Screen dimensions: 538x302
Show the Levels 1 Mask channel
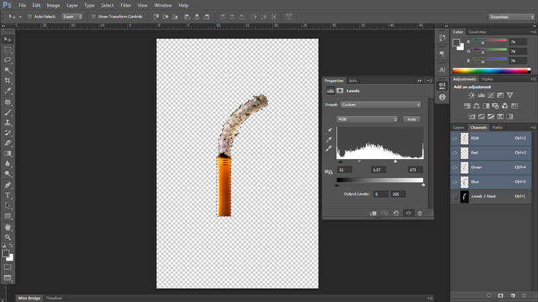click(x=455, y=197)
